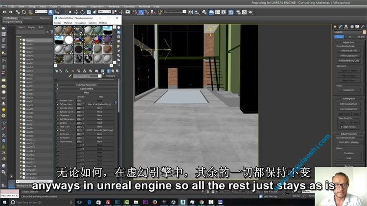
Task: Click Don't Affect Children button
Action: [x=349, y=142]
